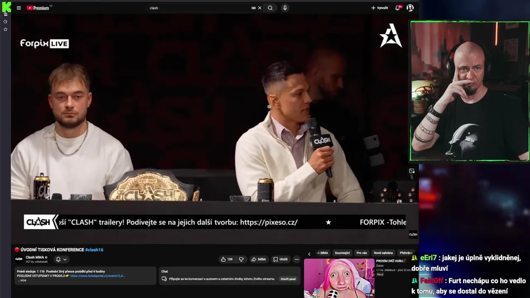Viewport: 530px width, 298px height.
Task: Select the Přehráno filter chip
Action: [406, 253]
